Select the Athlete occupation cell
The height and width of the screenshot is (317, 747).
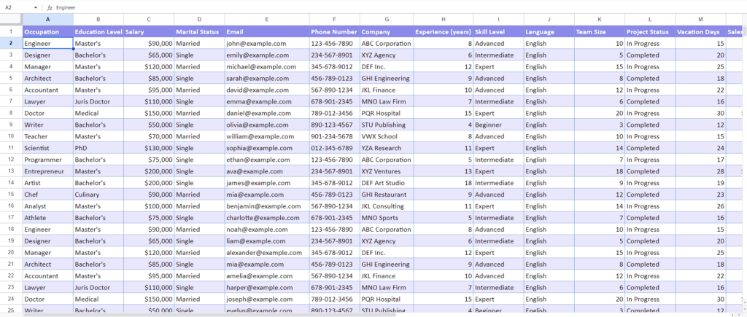pos(47,218)
